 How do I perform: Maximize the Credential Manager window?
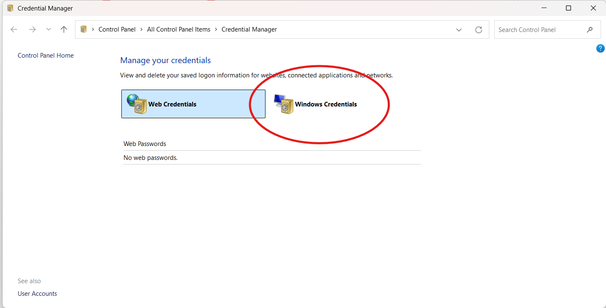tap(568, 8)
